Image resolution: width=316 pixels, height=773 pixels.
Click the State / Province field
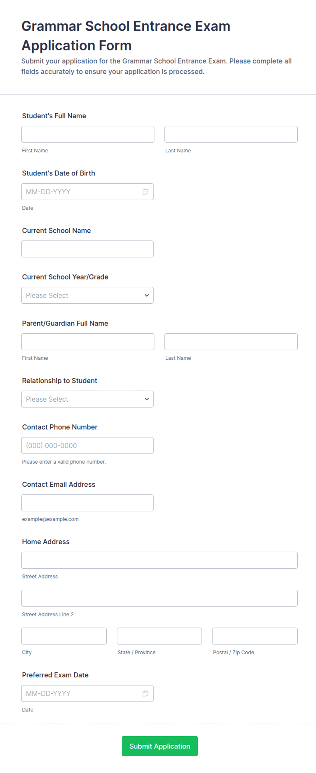pos(159,636)
